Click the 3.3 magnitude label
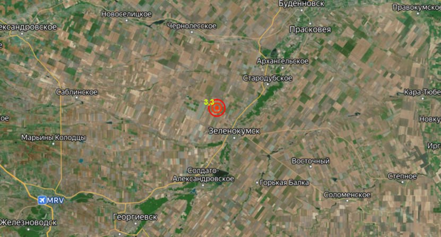441x237 pixels. (x=209, y=102)
